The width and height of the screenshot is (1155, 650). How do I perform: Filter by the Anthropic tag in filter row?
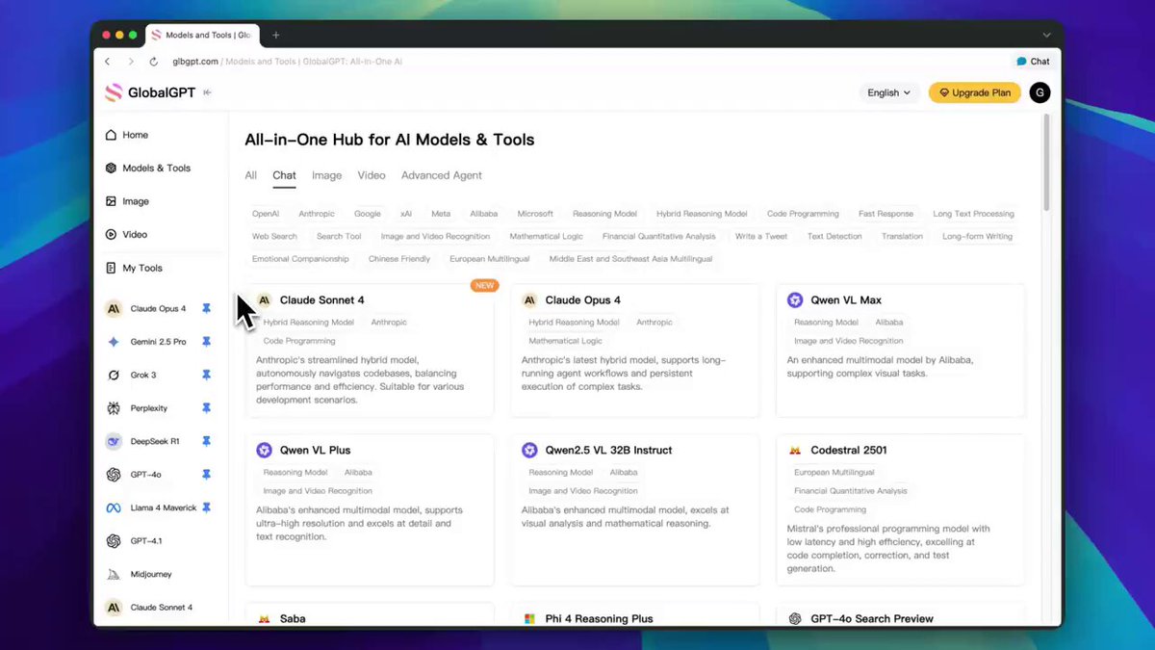[x=317, y=214]
